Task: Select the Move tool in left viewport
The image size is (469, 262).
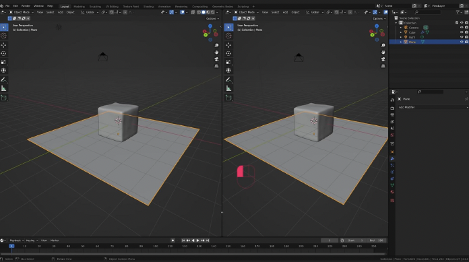Action: coord(3,45)
